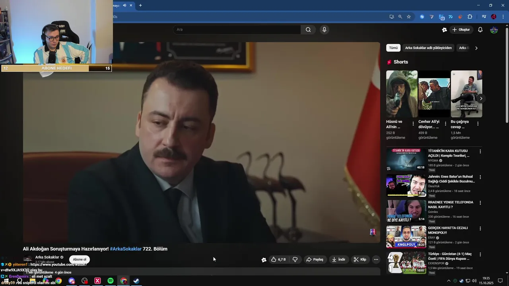Dislike the video with thumbs-down
Viewport: 509px width, 286px height.
295,259
